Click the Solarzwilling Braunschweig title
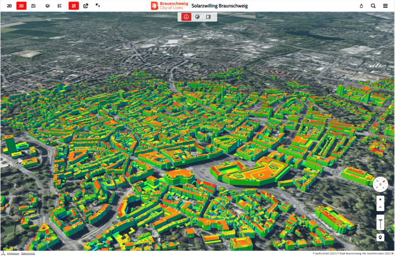The width and height of the screenshot is (395, 256). click(220, 6)
